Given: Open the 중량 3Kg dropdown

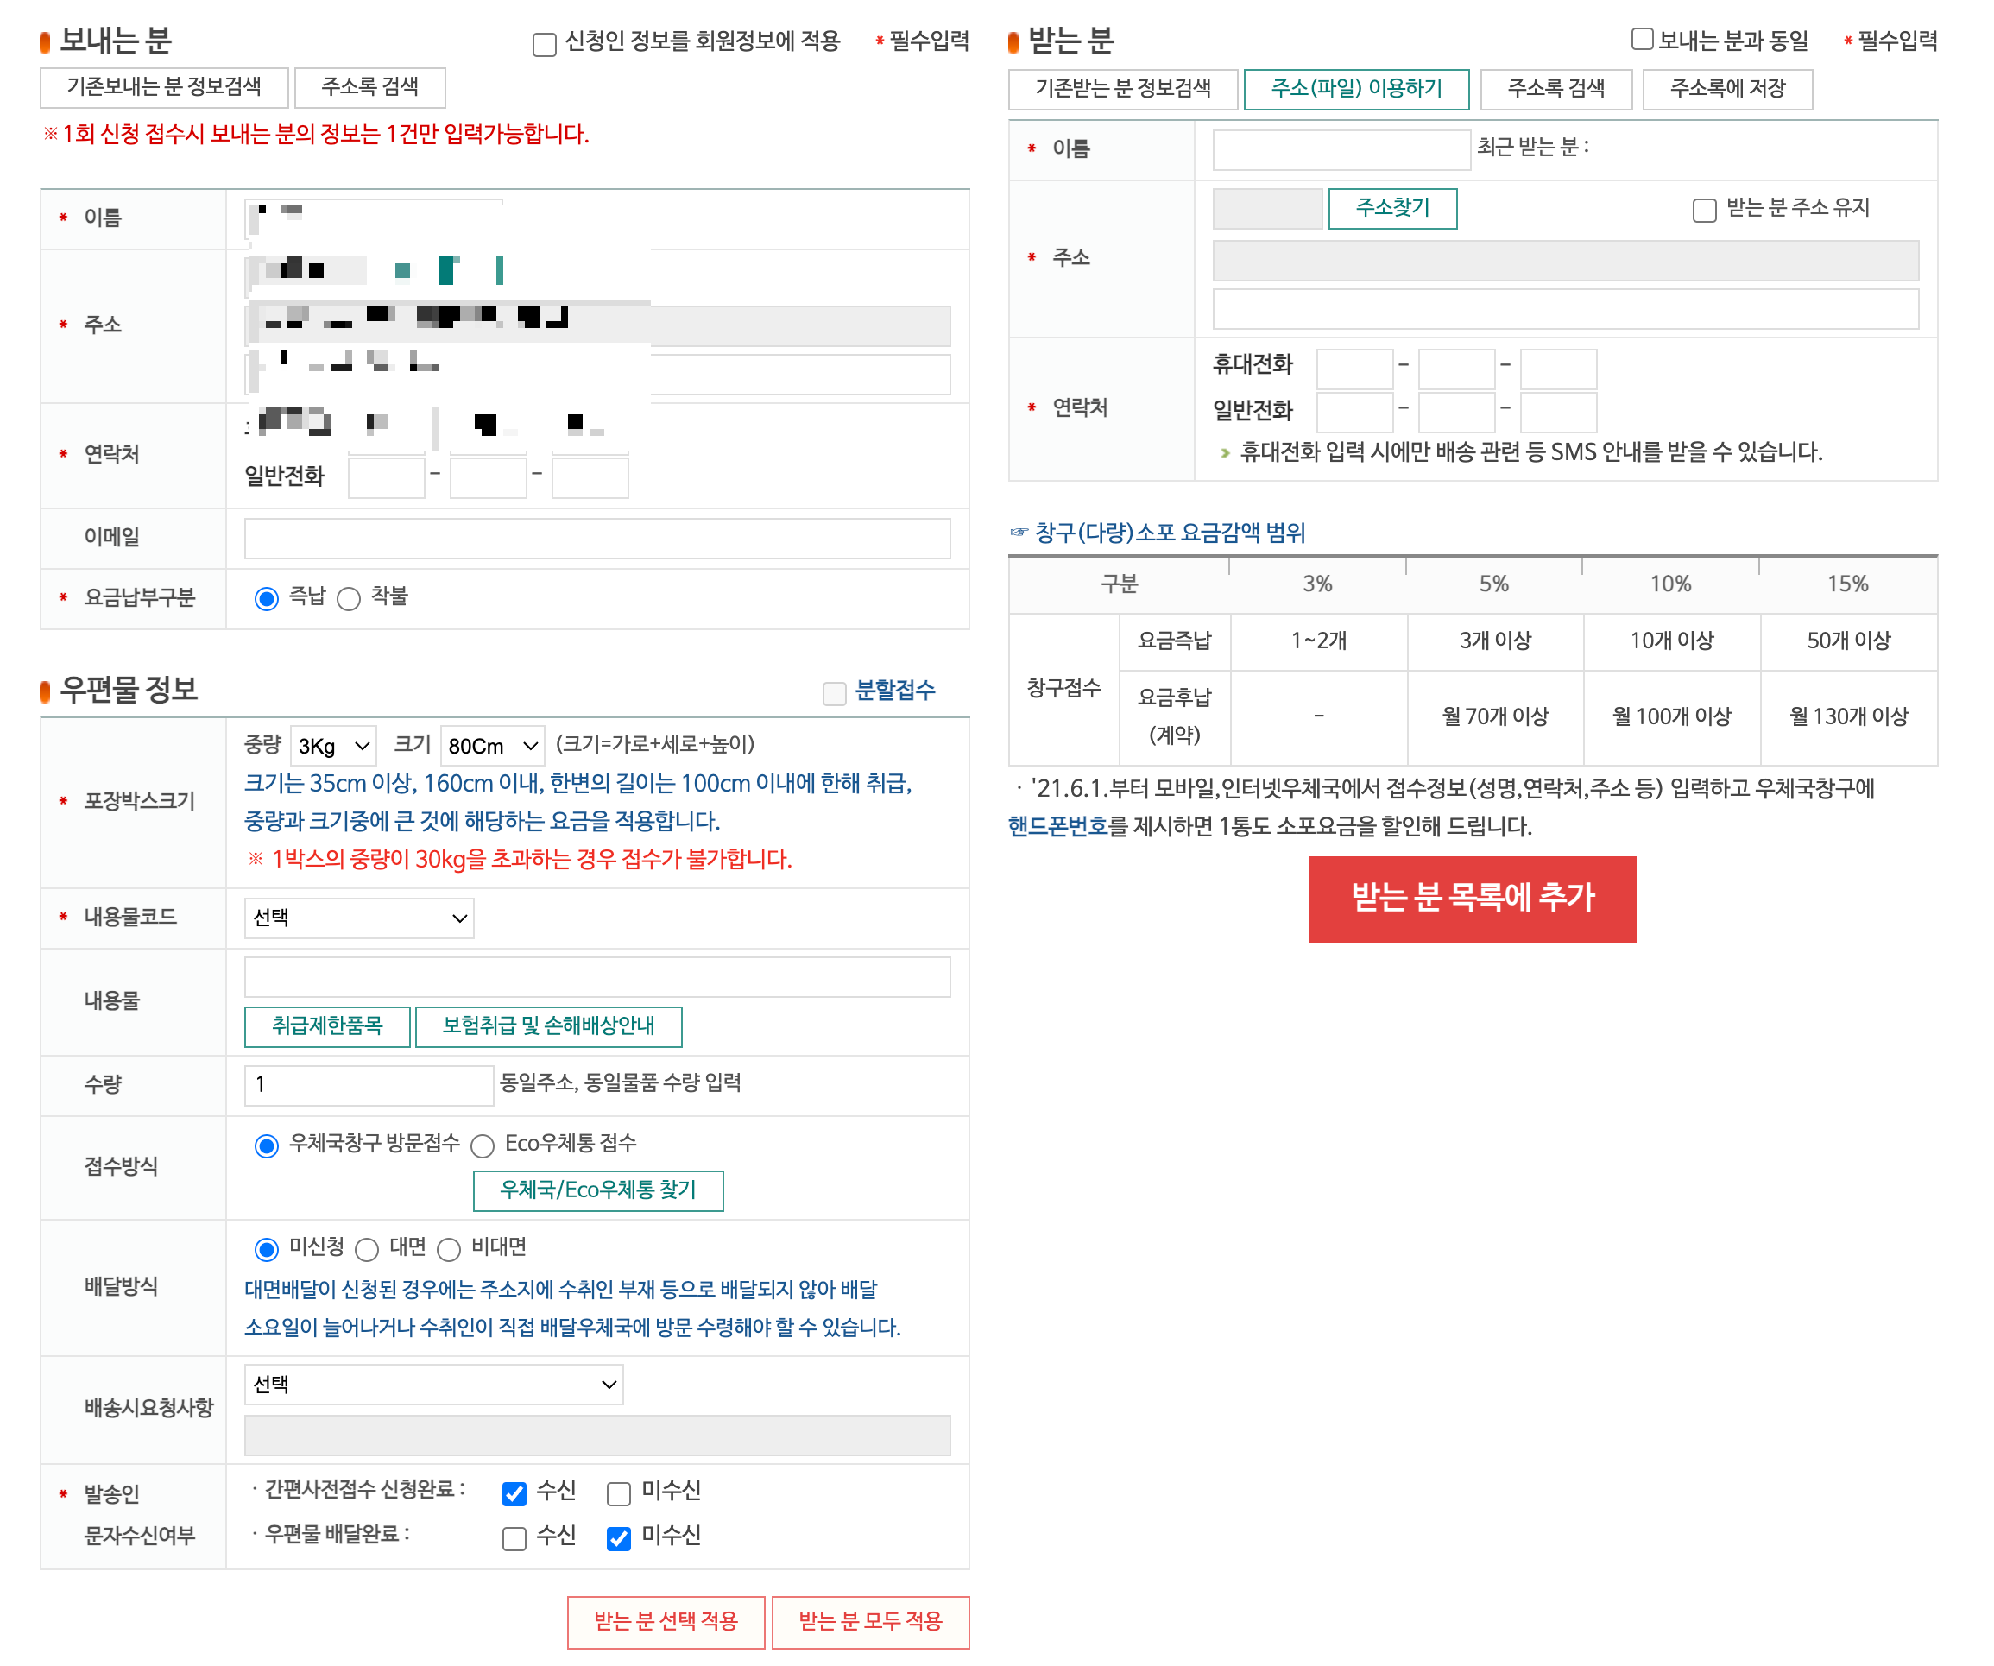Looking at the screenshot, I should point(333,746).
